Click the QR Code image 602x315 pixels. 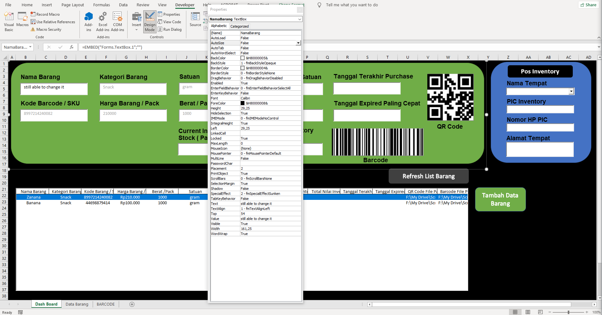(x=450, y=97)
